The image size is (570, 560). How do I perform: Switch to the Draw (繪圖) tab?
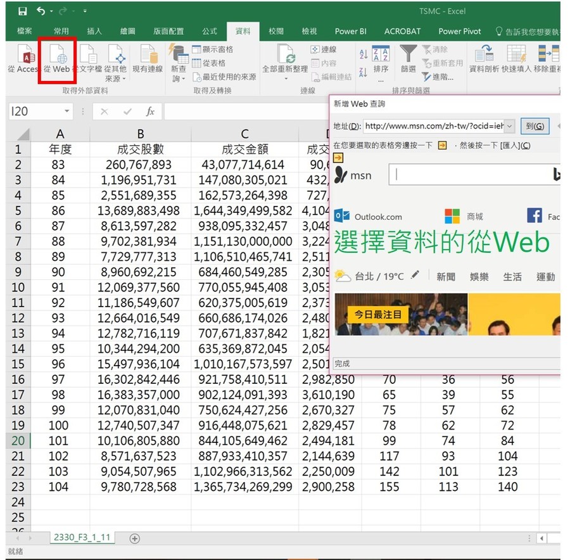pyautogui.click(x=127, y=31)
